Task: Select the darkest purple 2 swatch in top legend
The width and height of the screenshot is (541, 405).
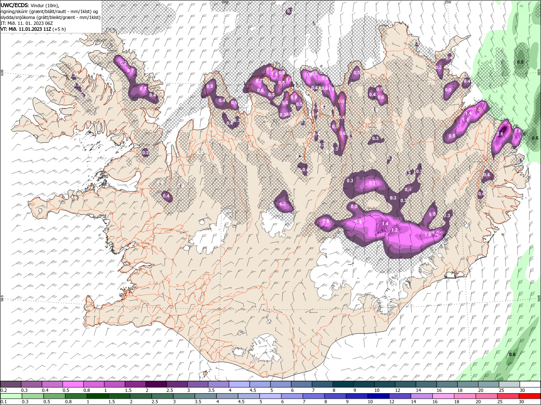Action: coord(156,384)
